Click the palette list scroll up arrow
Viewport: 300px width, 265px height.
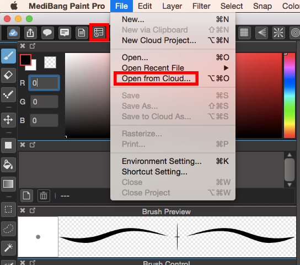[x=290, y=155]
